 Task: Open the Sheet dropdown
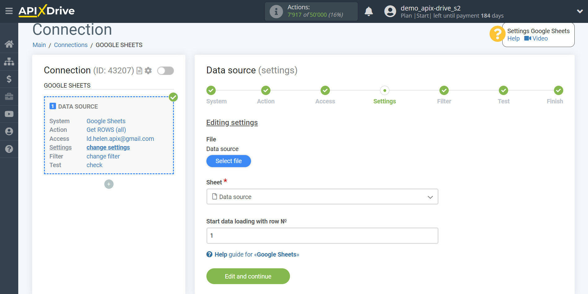coord(322,197)
